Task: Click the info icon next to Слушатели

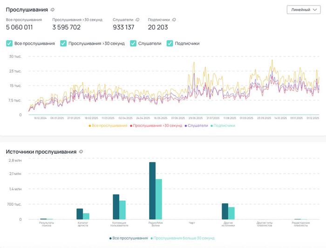Action: (137, 20)
